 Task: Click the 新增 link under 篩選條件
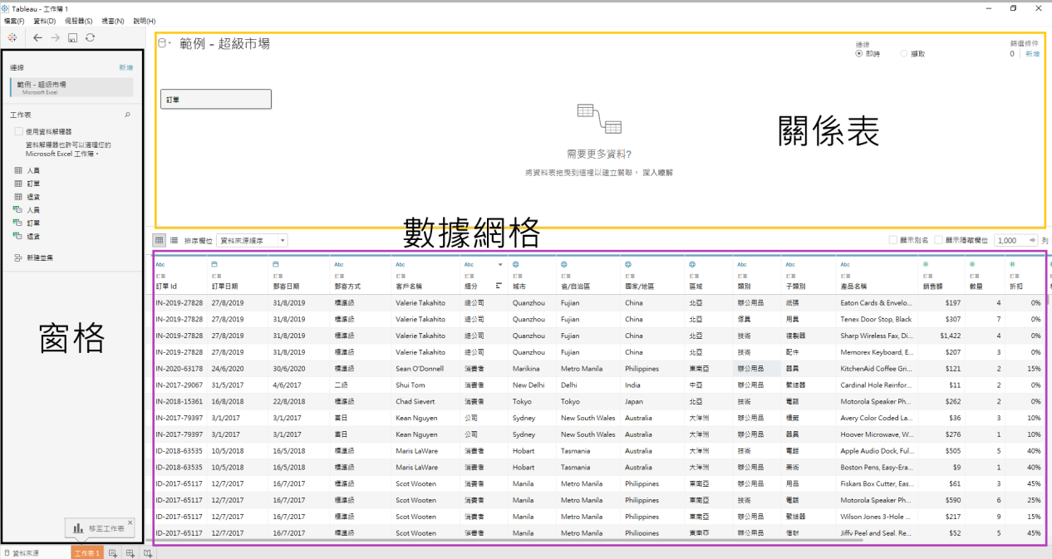tap(1032, 53)
